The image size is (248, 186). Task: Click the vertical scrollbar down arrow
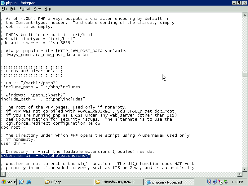coord(245,169)
